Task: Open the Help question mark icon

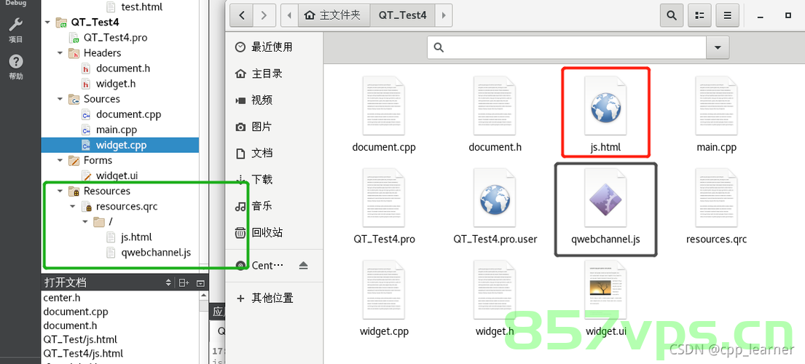Action: [16, 62]
